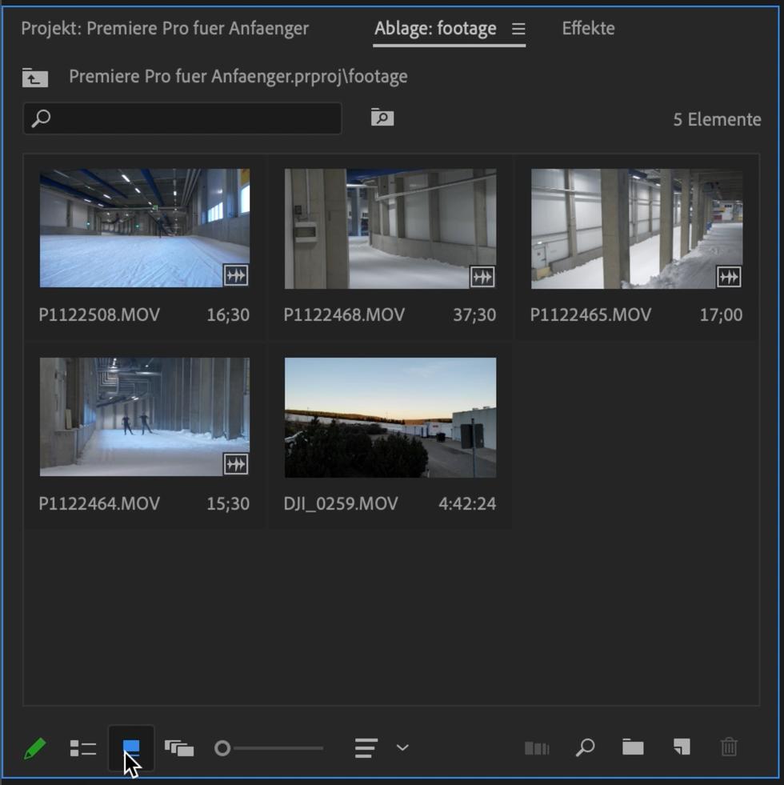
Task: Navigate up one folder level
Action: point(35,78)
